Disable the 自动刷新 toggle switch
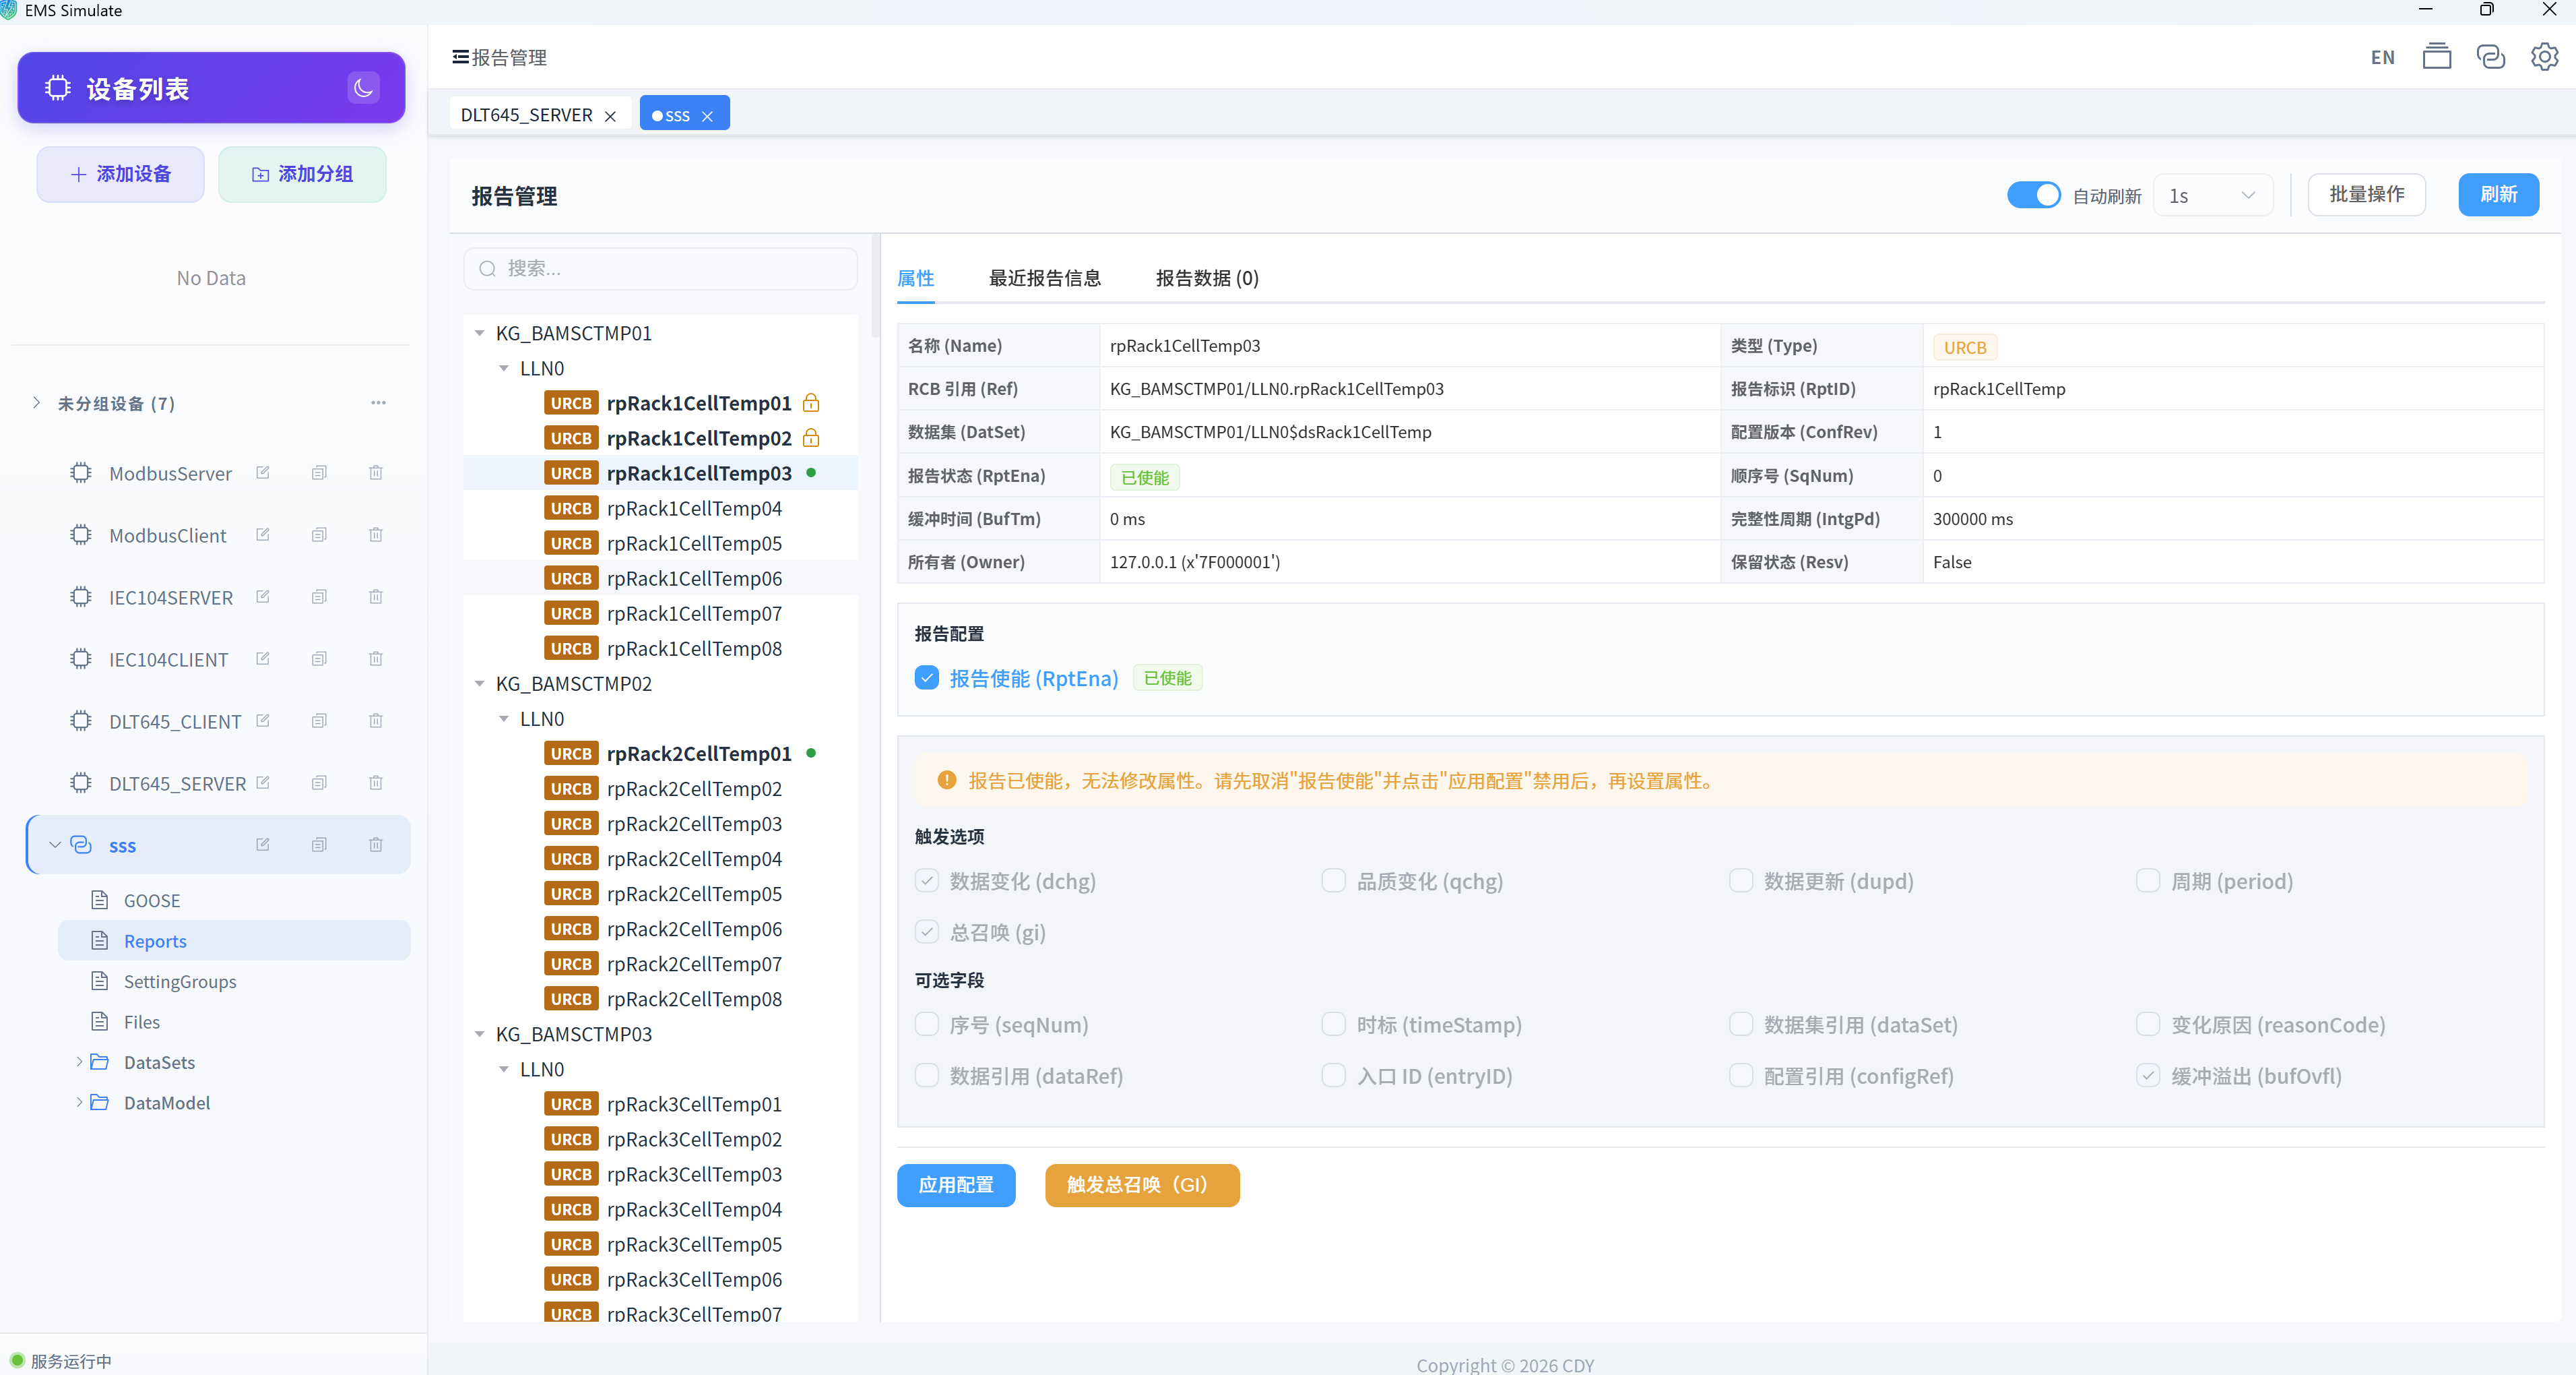 [2033, 195]
